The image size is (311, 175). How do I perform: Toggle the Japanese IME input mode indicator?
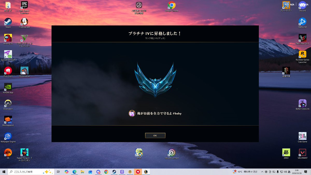pyautogui.click(x=289, y=172)
